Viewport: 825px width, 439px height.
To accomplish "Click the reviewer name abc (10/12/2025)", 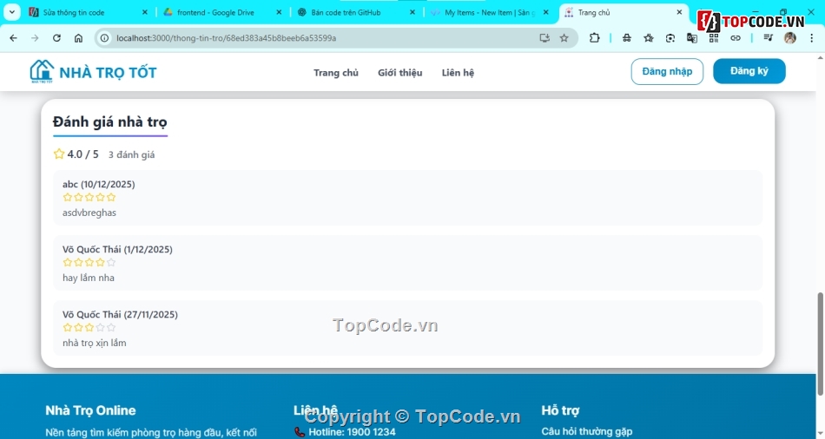I will (98, 184).
